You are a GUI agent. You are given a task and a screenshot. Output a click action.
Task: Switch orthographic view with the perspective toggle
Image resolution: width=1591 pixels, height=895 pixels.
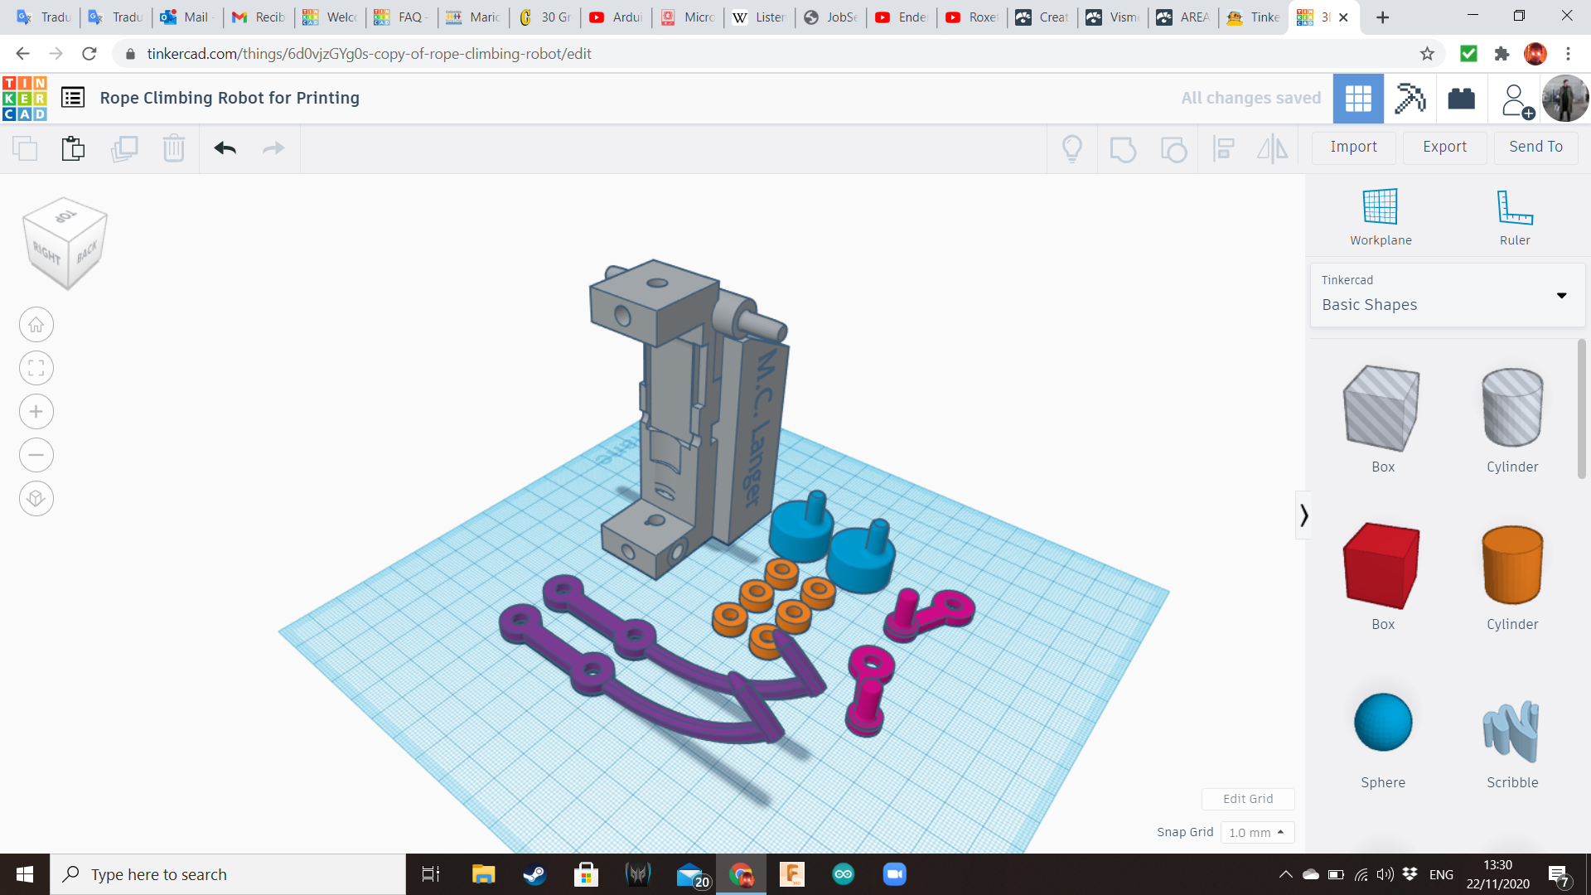[x=36, y=498]
